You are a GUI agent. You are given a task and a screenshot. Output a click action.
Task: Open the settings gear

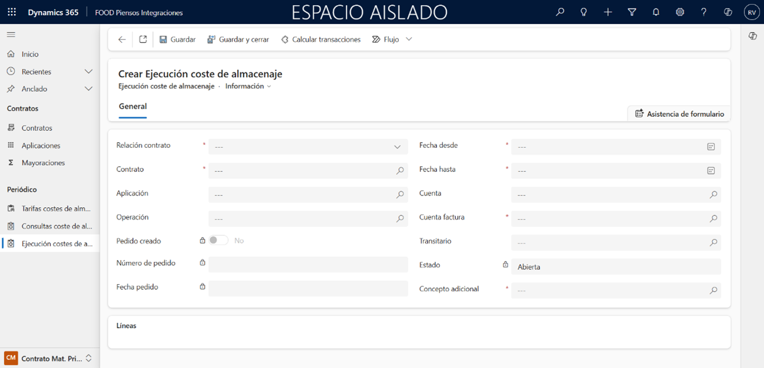click(x=680, y=12)
